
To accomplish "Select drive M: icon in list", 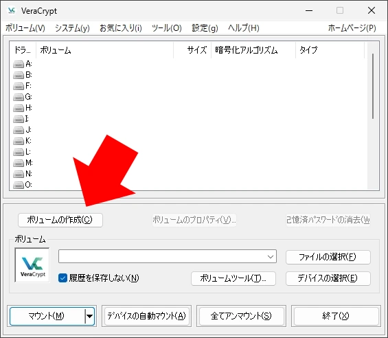I will pyautogui.click(x=19, y=164).
